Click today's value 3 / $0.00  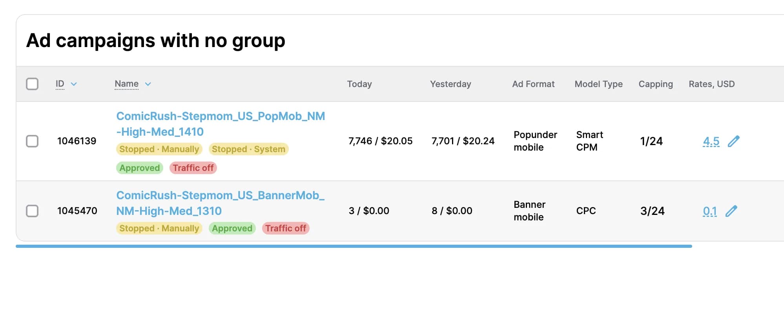[369, 211]
